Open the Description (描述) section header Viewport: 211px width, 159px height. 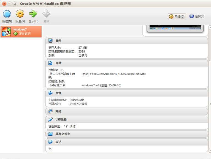click(127, 142)
